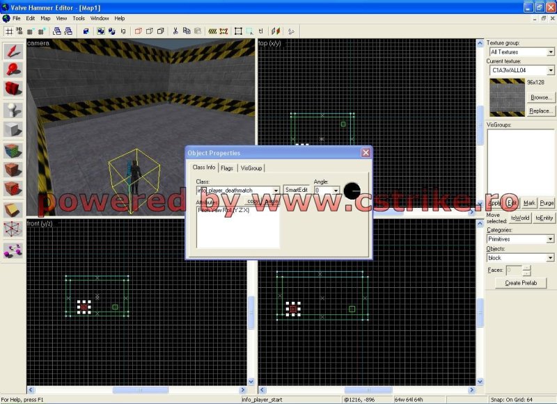Image resolution: width=557 pixels, height=404 pixels.
Task: Expand the Categories Primitives dropdown
Action: click(550, 239)
